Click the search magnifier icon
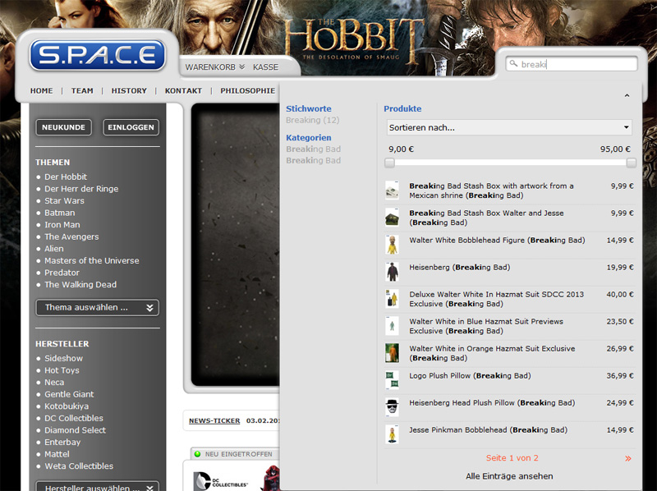 [513, 64]
